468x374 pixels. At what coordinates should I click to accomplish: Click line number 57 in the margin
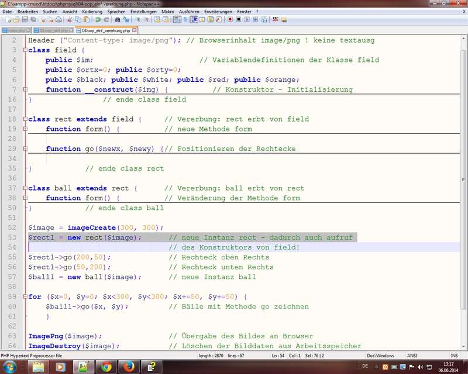click(x=12, y=277)
